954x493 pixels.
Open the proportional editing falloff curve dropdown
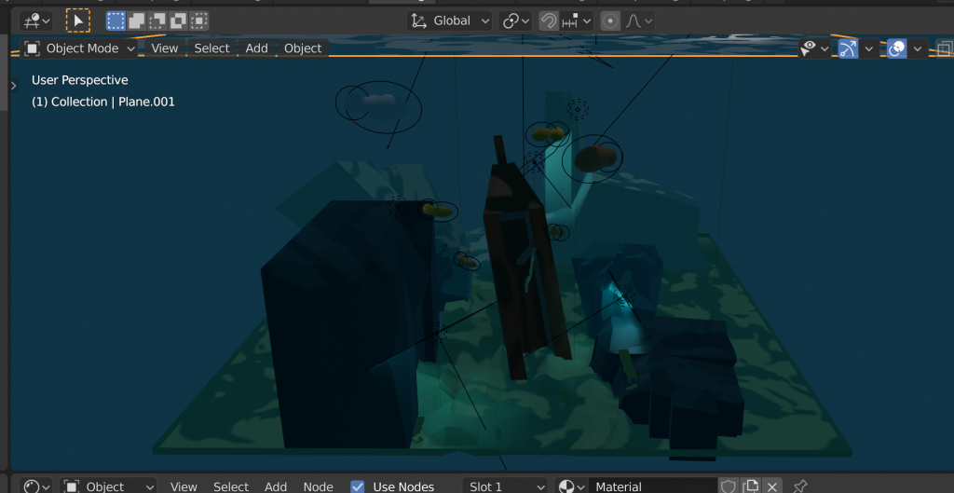tap(638, 21)
